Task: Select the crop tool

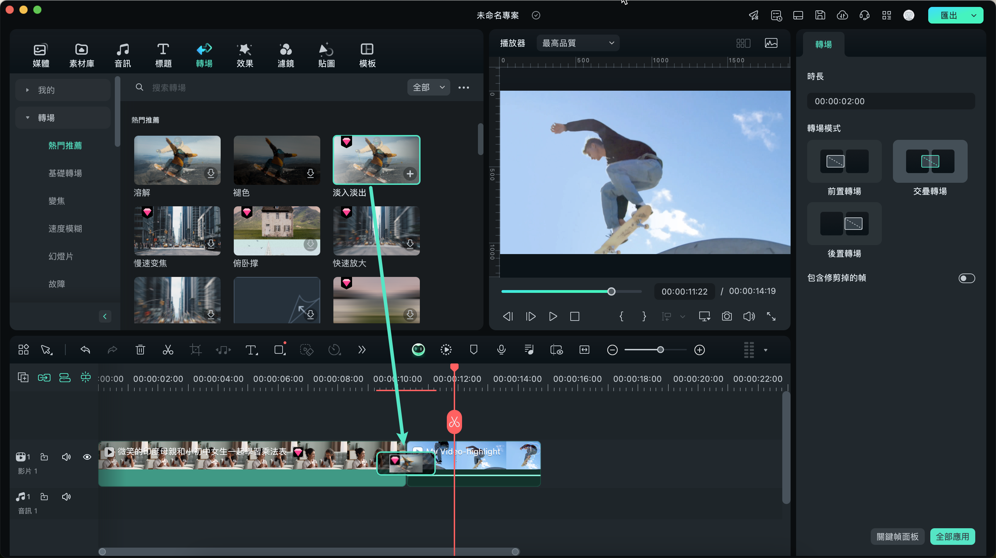Action: pyautogui.click(x=196, y=350)
